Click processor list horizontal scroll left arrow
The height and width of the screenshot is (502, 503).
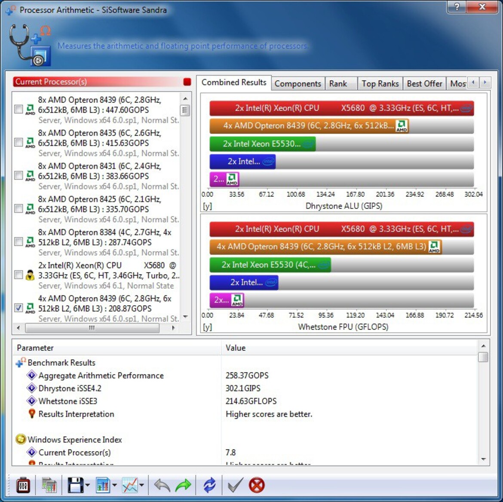pos(18,328)
